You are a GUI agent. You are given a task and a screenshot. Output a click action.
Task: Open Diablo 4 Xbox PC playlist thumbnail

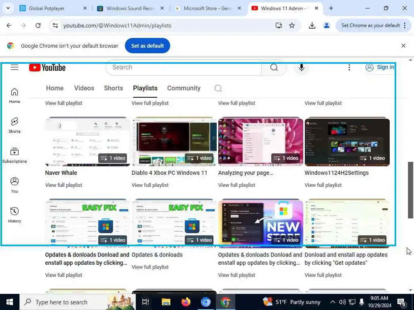[174, 142]
